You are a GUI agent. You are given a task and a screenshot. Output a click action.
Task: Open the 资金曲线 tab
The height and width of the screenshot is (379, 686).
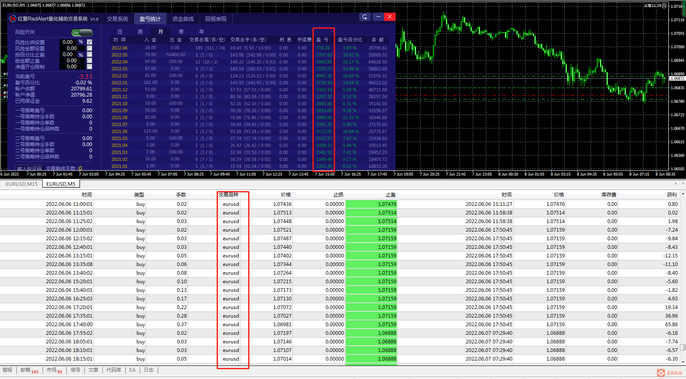183,19
